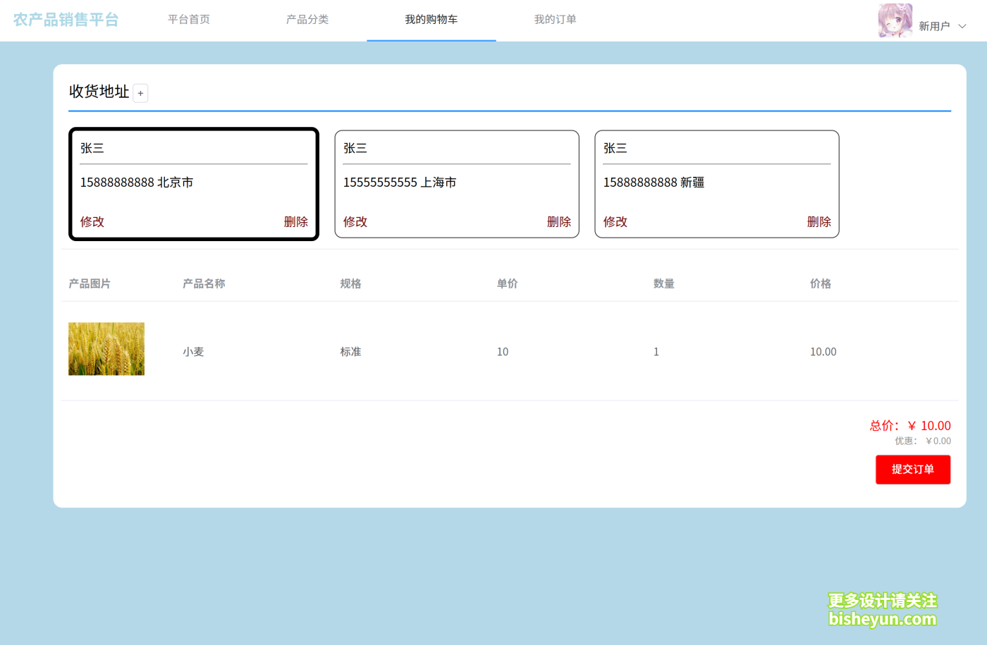This screenshot has height=645, width=987.
Task: Select the 北京市 shipping address card
Action: click(193, 182)
